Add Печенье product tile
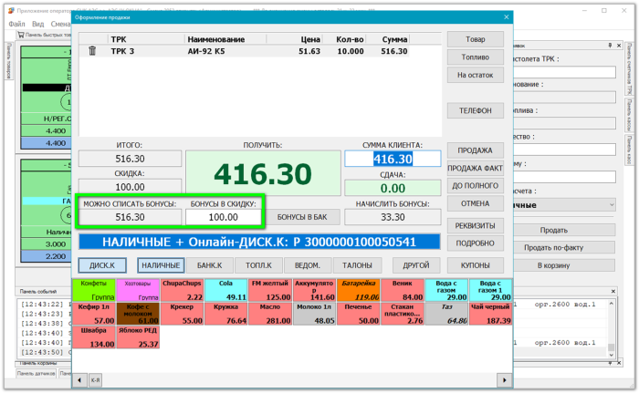Image resolution: width=639 pixels, height=393 pixels. point(358,314)
